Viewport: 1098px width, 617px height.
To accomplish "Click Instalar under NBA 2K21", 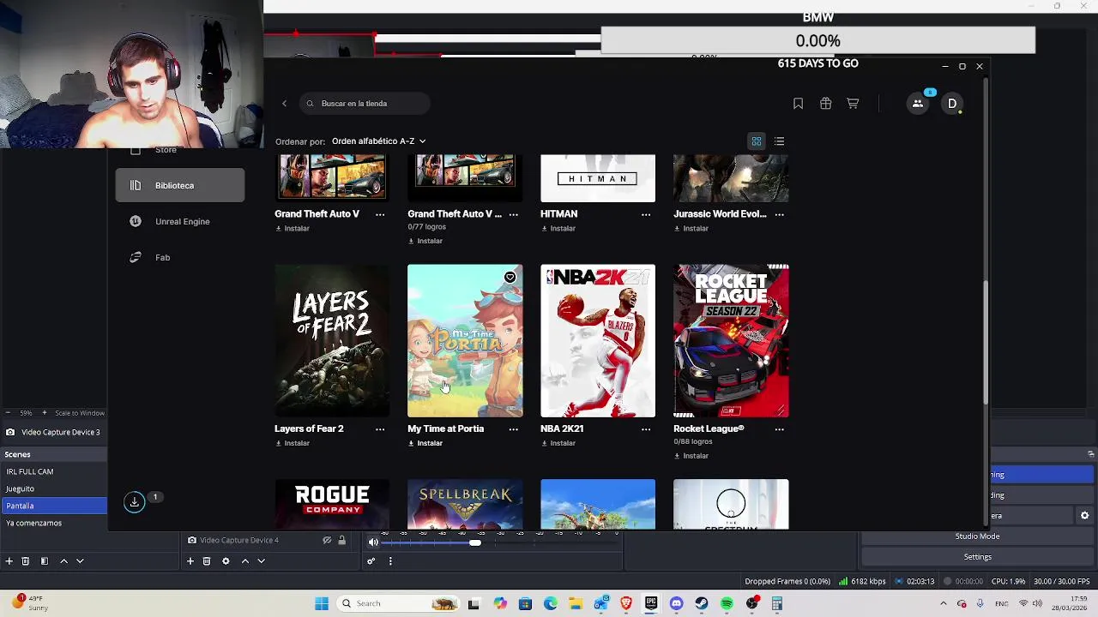I will (558, 443).
